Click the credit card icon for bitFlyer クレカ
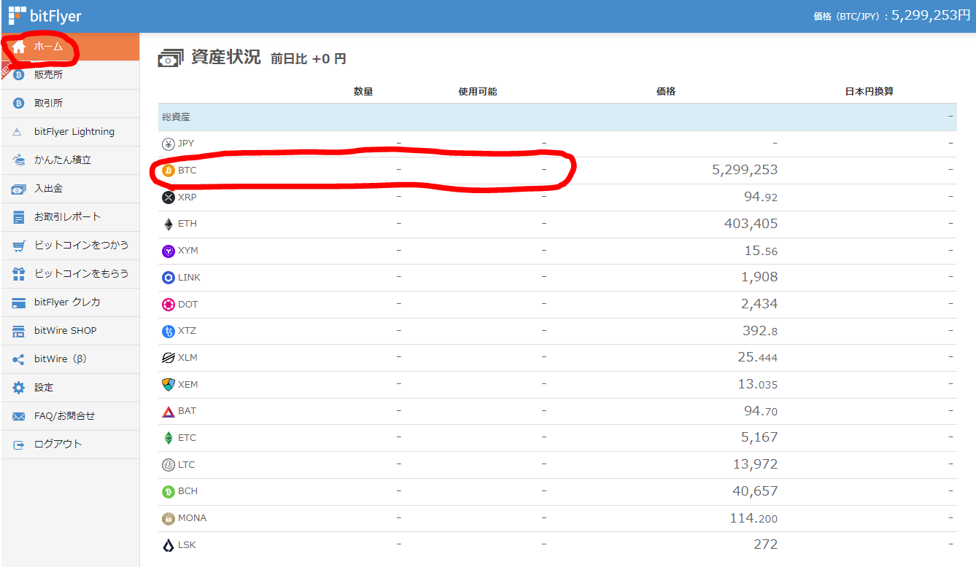The width and height of the screenshot is (976, 567). [18, 302]
